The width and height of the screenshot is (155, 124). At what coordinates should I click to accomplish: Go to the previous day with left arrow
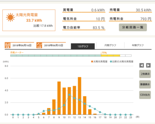point(142,65)
